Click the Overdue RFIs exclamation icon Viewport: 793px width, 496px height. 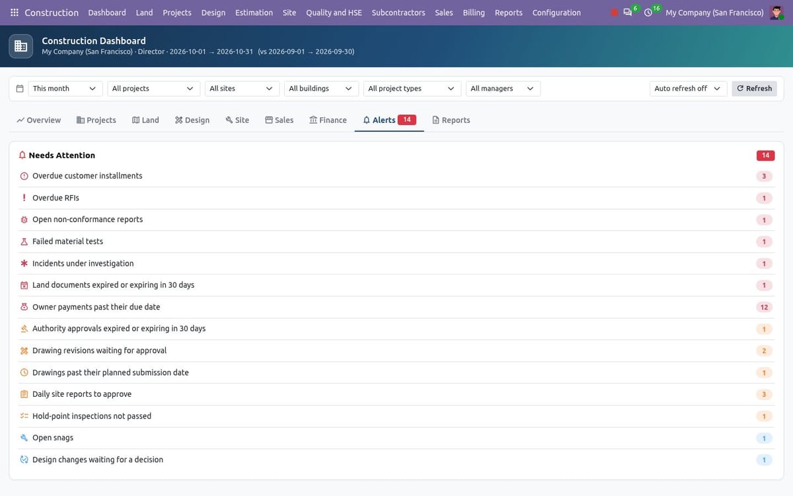point(24,198)
